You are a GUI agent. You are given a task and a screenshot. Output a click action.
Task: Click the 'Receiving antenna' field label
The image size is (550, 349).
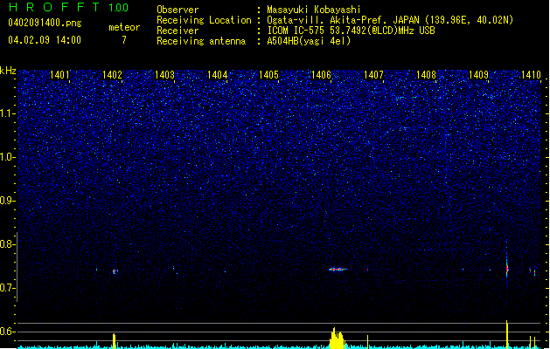point(201,41)
